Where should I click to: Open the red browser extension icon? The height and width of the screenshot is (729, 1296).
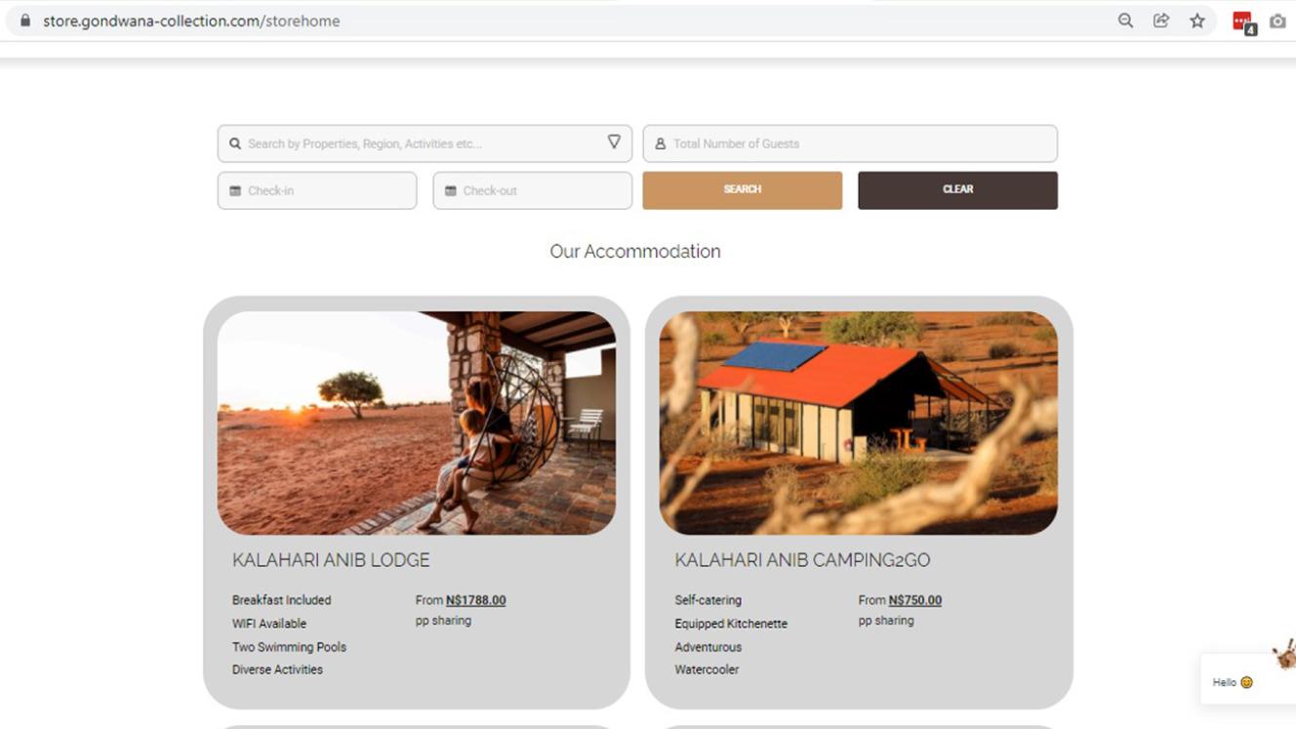[x=1242, y=21]
